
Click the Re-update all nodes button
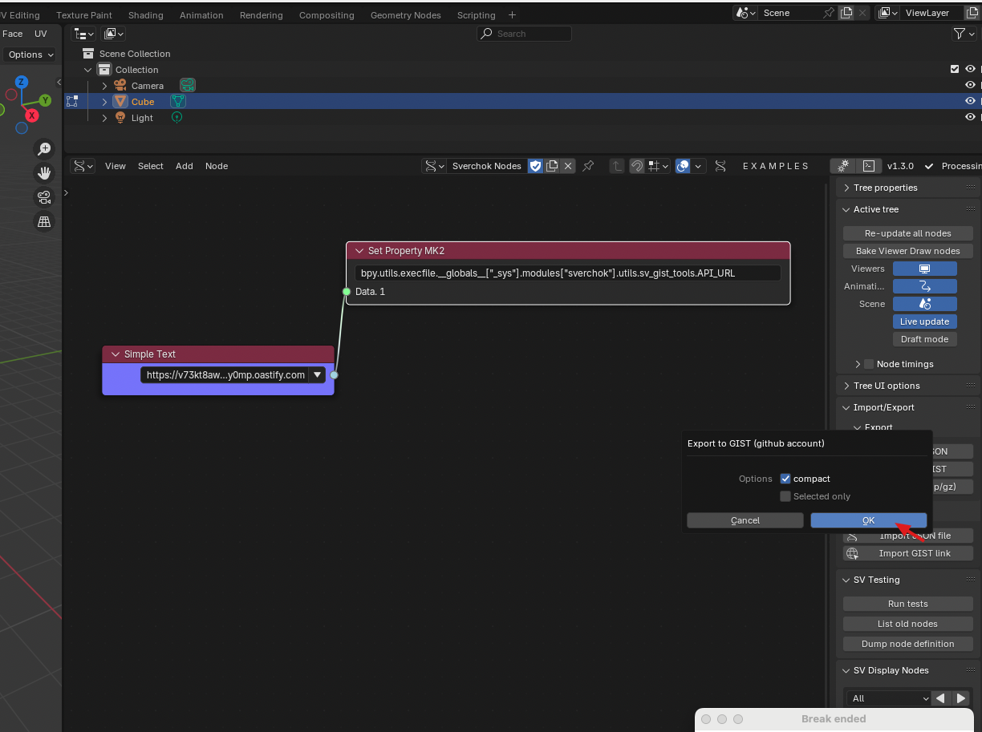[907, 233]
